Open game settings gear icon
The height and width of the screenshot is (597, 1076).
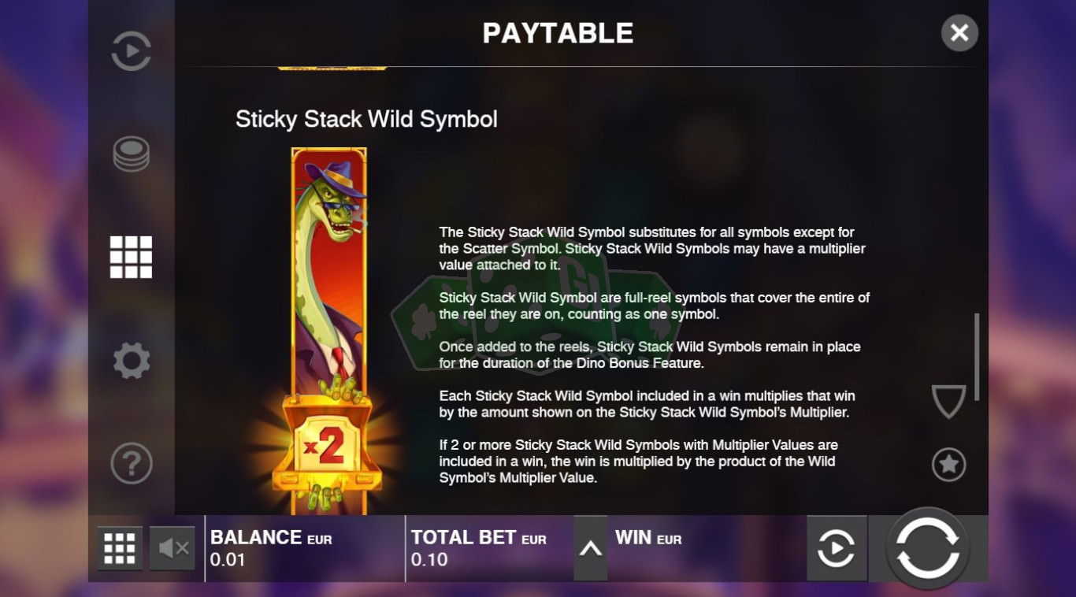[x=131, y=361]
